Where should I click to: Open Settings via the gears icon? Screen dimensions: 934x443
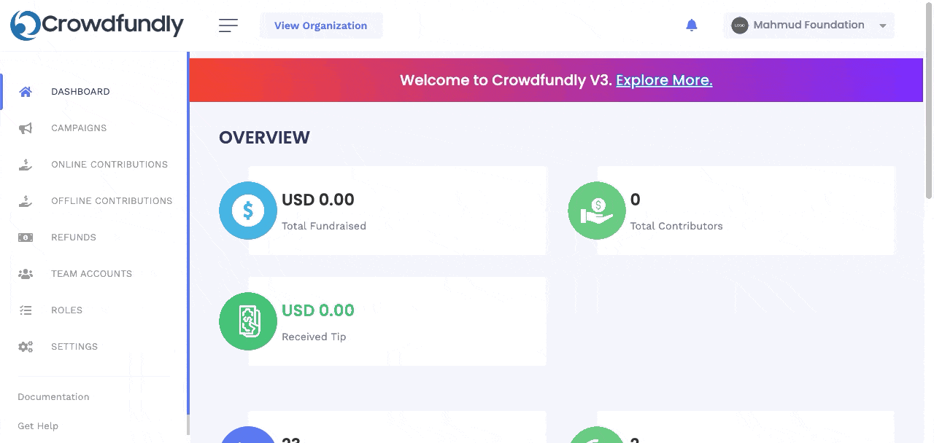pos(26,347)
